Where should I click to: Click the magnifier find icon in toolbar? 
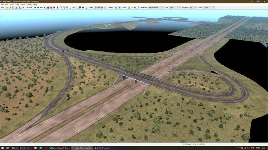(138, 8)
